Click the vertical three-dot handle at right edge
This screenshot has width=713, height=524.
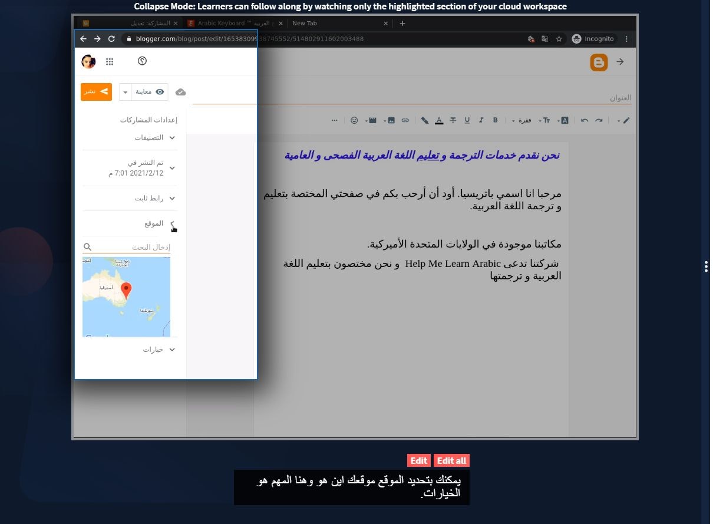706,266
